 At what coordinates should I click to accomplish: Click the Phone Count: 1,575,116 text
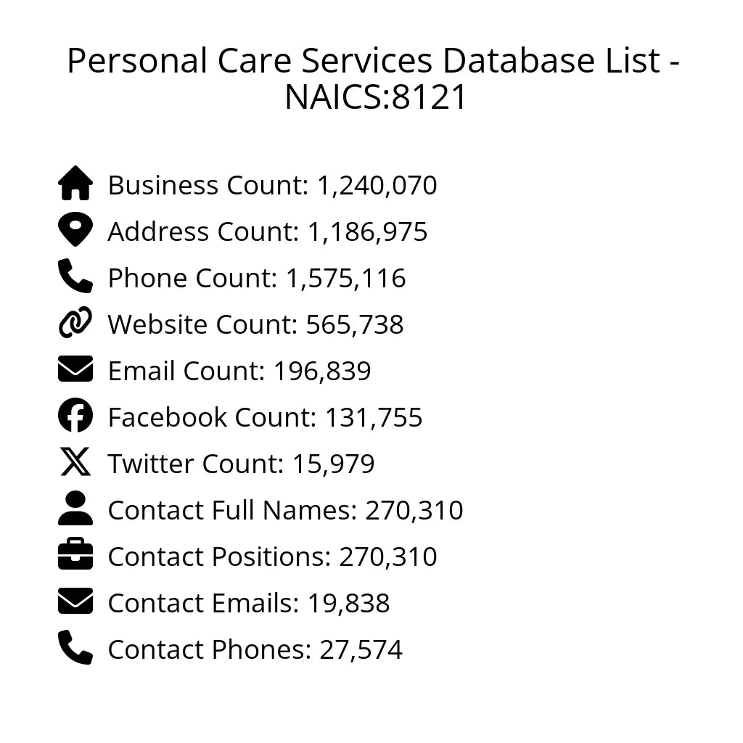(257, 278)
